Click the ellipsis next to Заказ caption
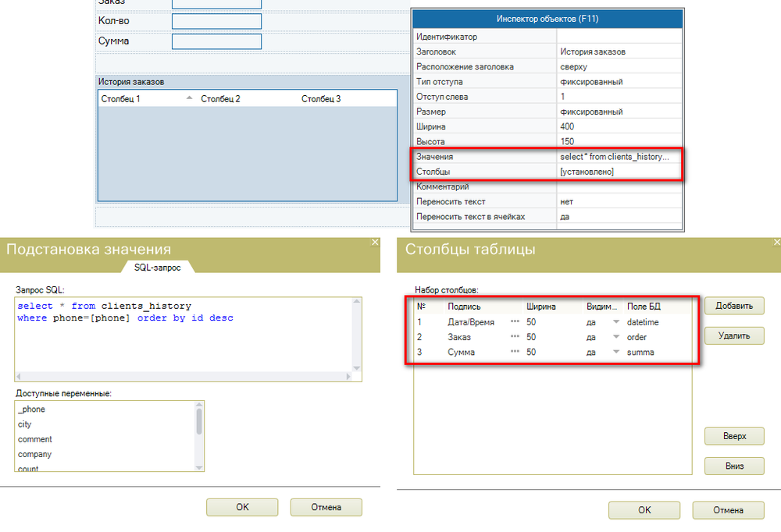Image resolution: width=781 pixels, height=532 pixels. click(515, 337)
